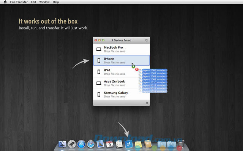Open Stickies notes icon in Dock
Image resolution: width=243 pixels, height=151 pixels.
[137, 144]
